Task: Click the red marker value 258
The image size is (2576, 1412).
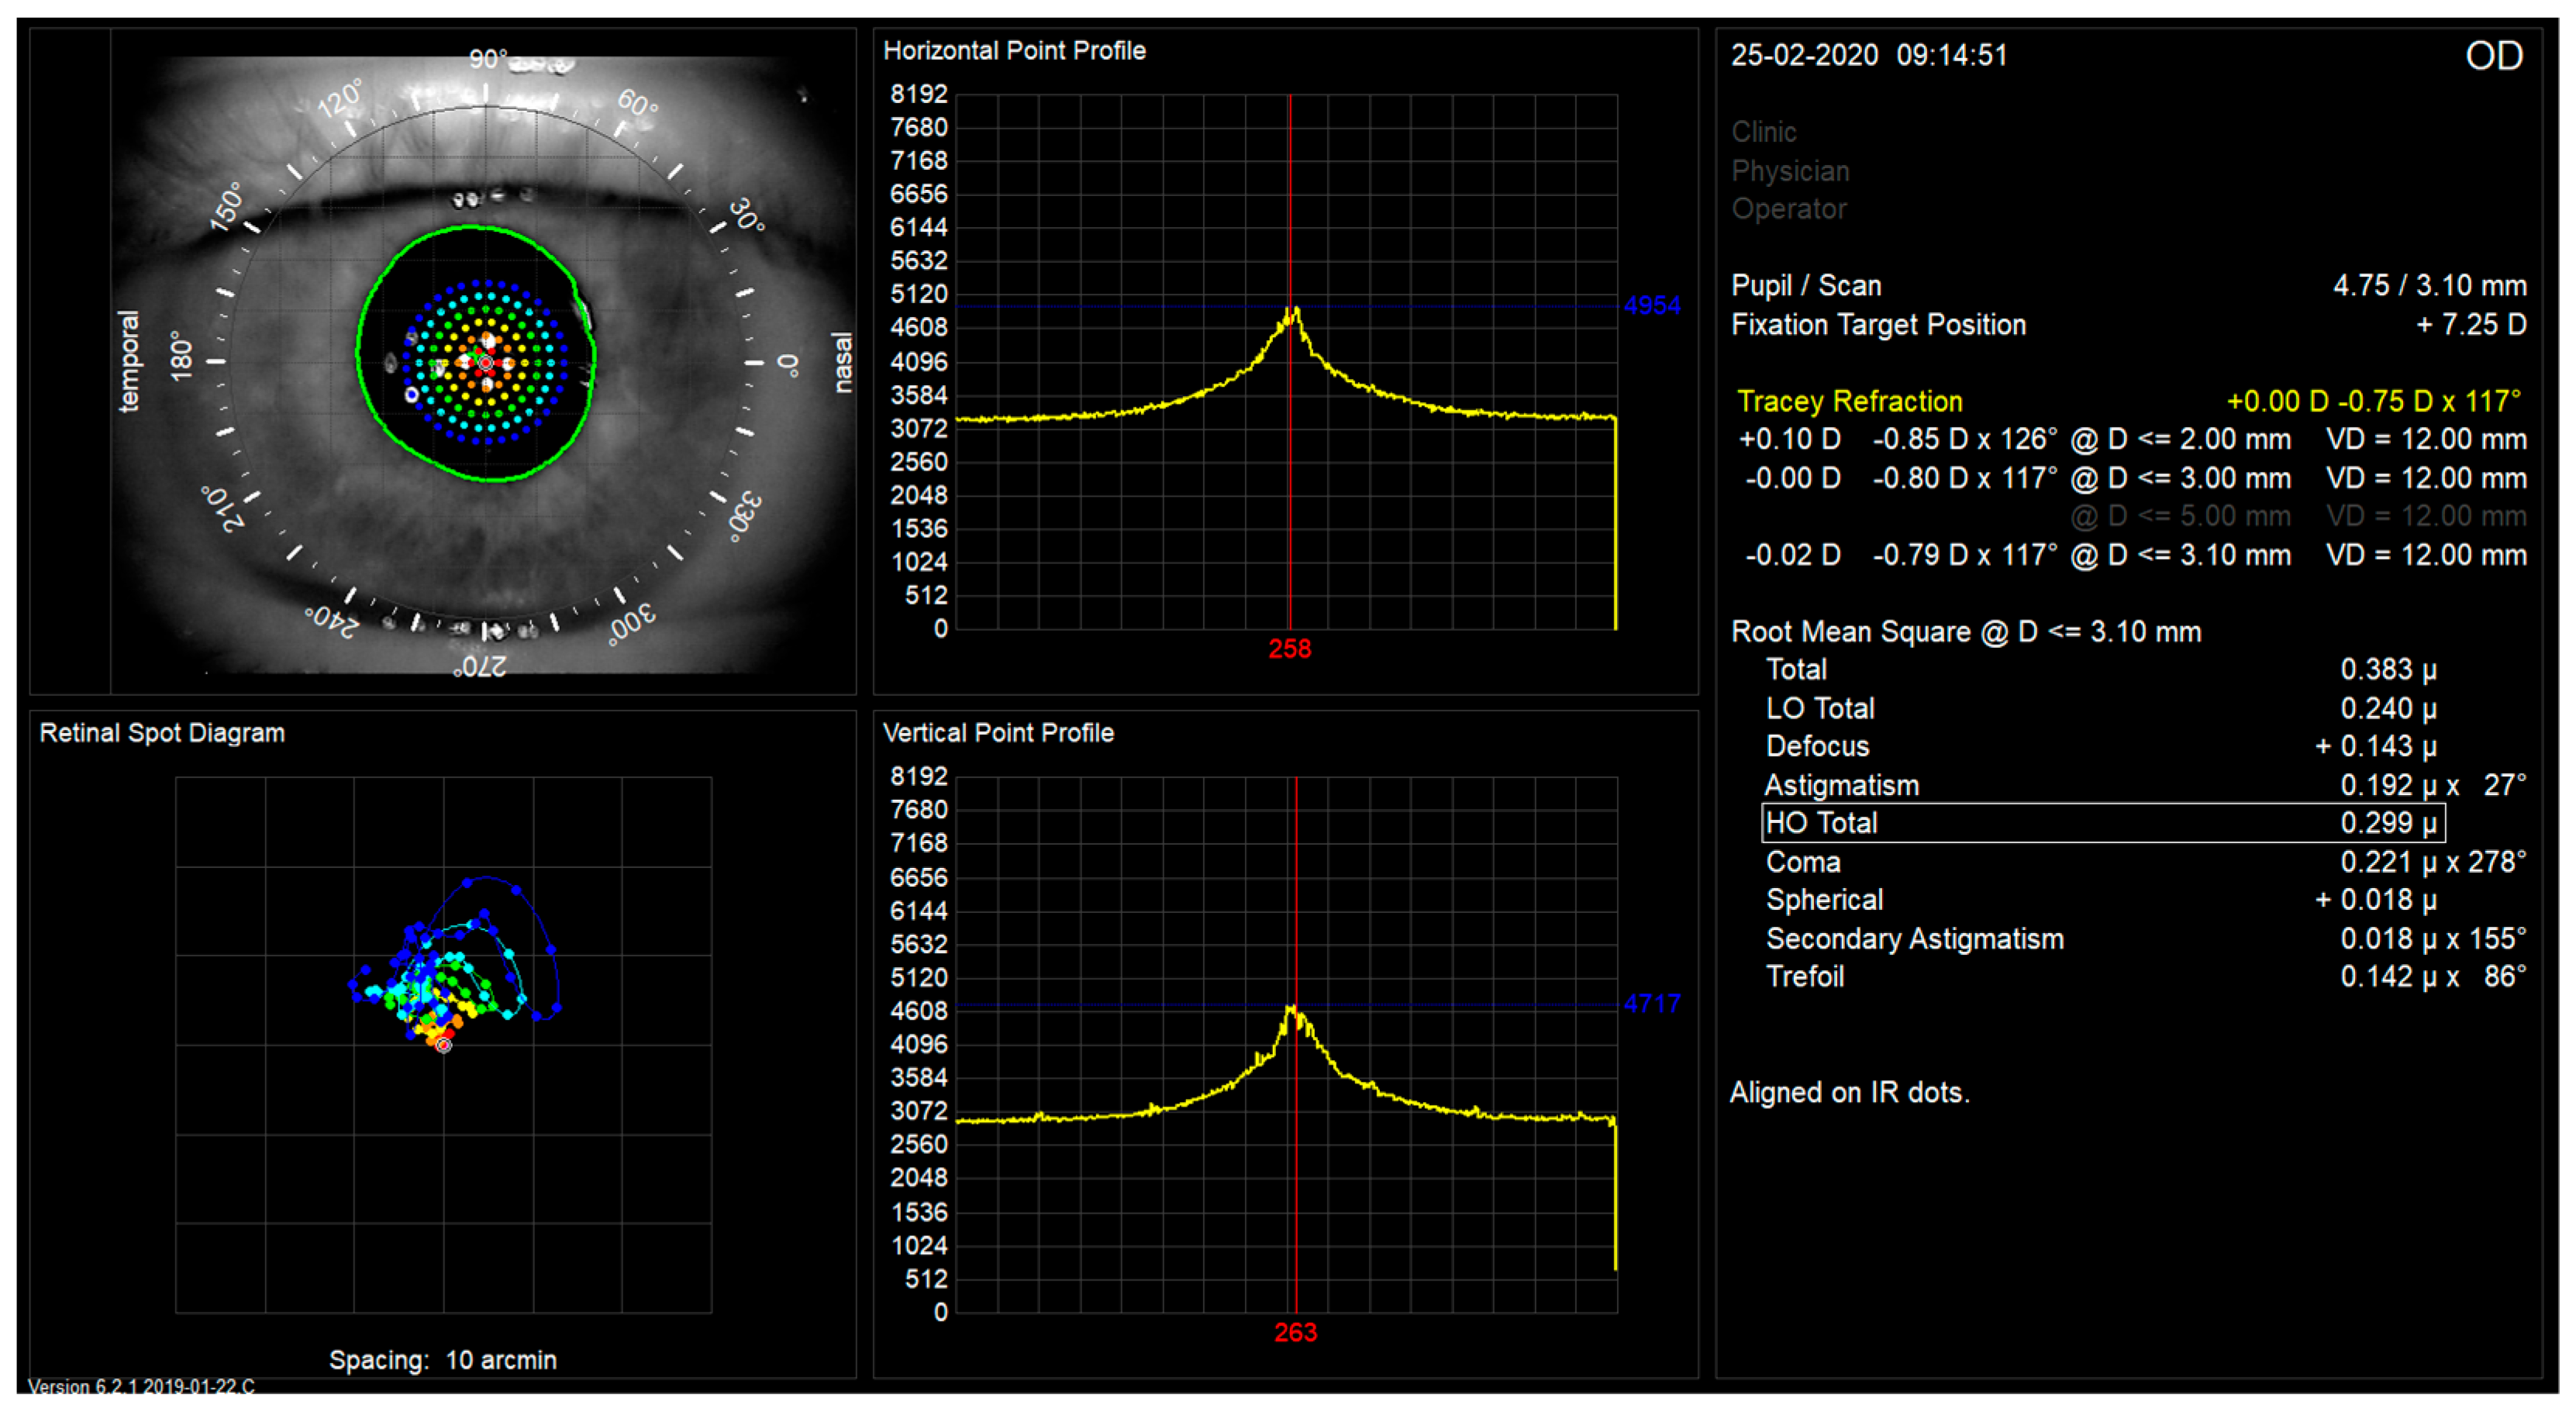Action: pyautogui.click(x=1289, y=649)
